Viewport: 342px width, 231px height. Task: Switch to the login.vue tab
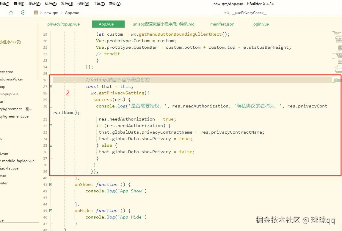pos(261,24)
